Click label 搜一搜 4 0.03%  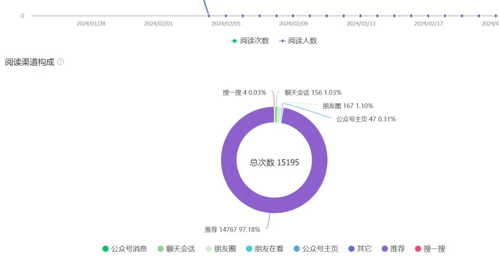coord(244,93)
